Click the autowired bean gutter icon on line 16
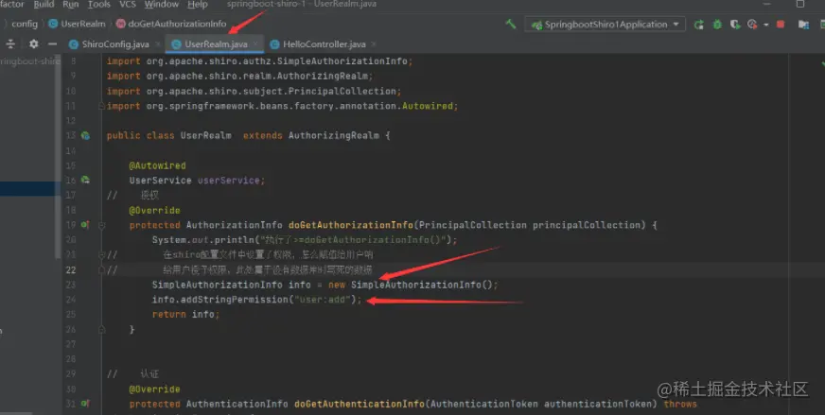The image size is (825, 415). coord(85,181)
